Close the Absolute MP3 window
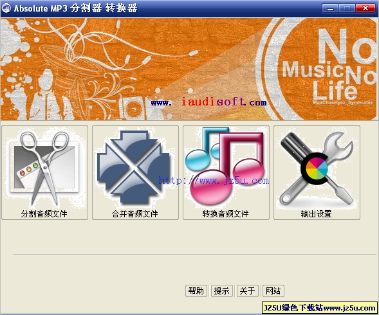This screenshot has height=315, width=379. pos(365,8)
